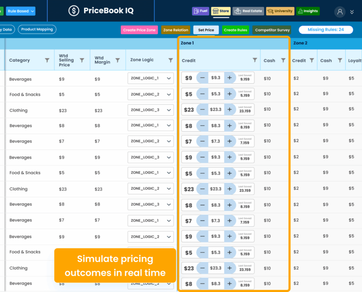Decrease the first Clothing $23.3 credit price

[202, 110]
